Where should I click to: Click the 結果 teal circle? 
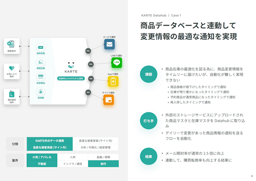tap(148, 156)
